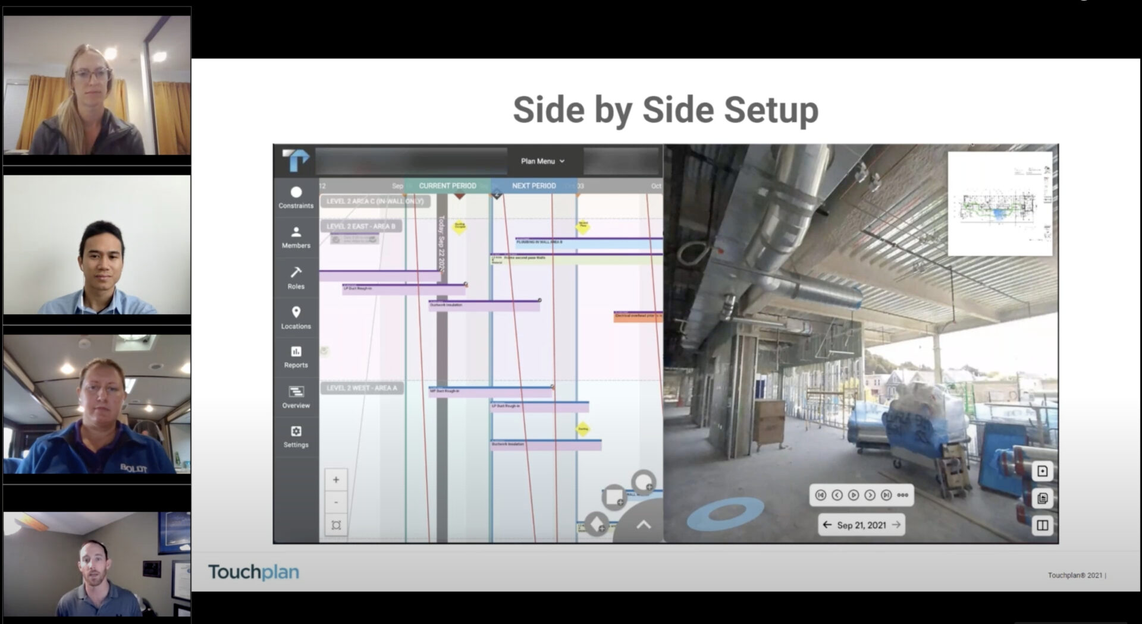1142x624 pixels.
Task: Click the LEVEL 2 EAST - AREA B label
Action: coord(361,226)
